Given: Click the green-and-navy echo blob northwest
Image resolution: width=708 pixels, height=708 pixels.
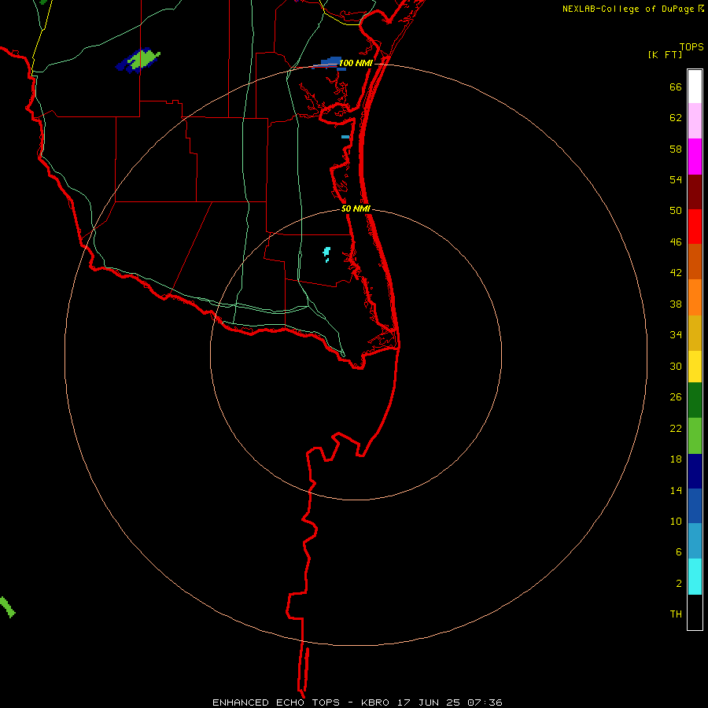Looking at the screenshot, I should coord(138,61).
